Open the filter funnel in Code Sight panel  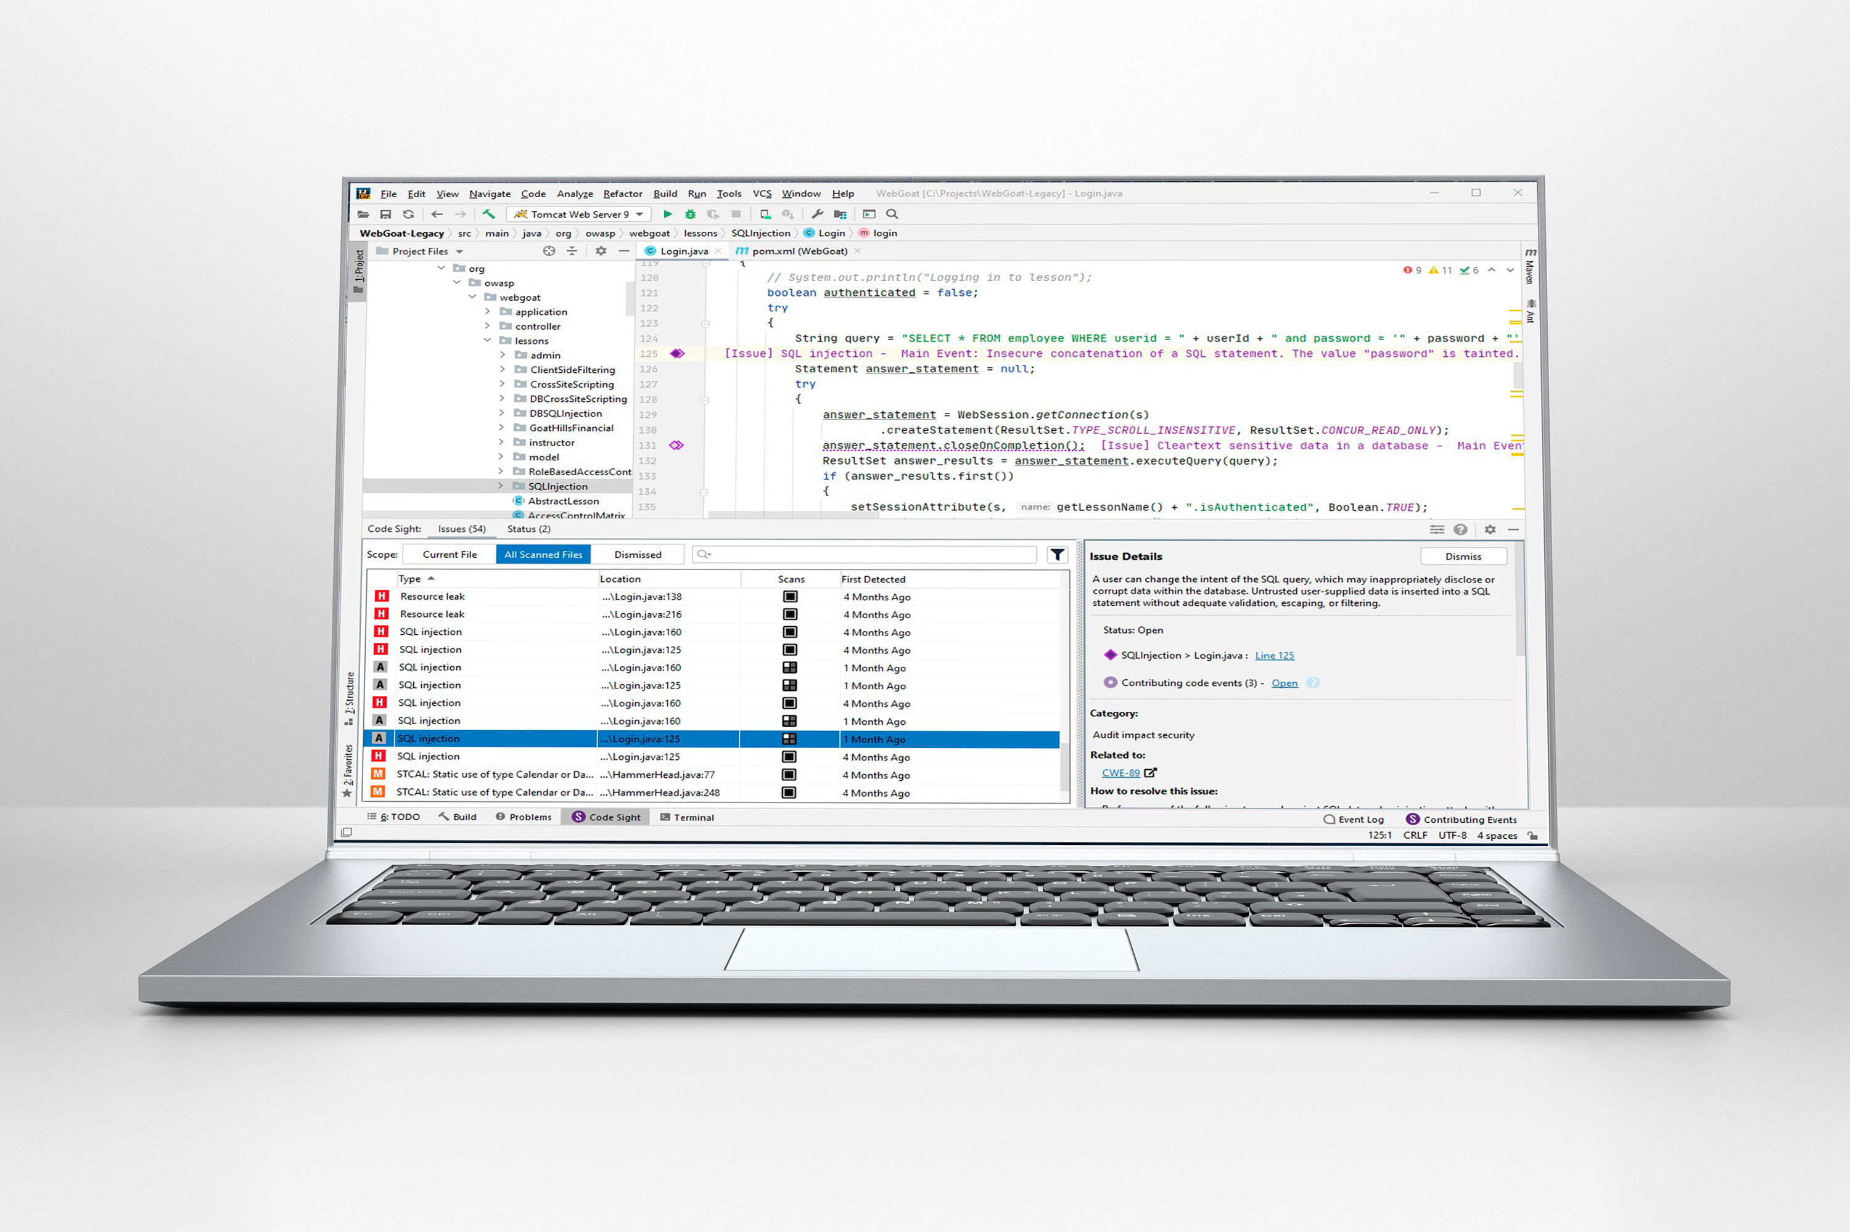click(x=1058, y=555)
